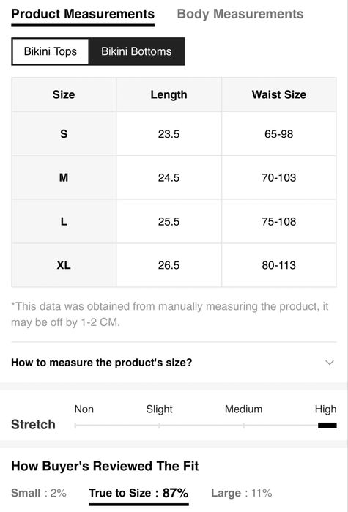Click the Waist Size column header
The height and width of the screenshot is (512, 348).
tap(279, 94)
